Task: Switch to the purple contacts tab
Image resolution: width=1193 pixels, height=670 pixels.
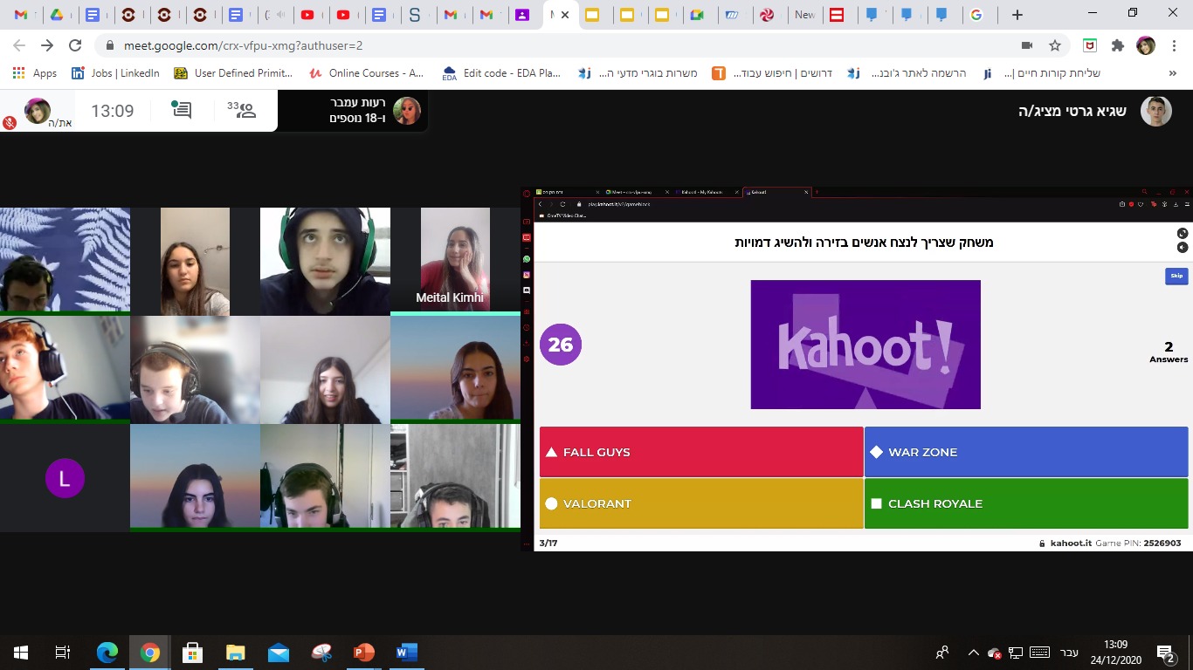Action: tap(521, 15)
